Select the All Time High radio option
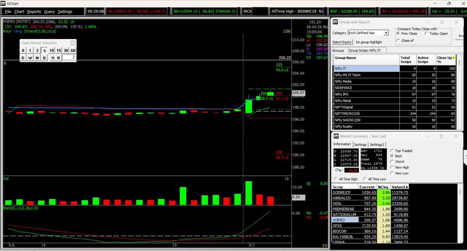 coord(346,179)
